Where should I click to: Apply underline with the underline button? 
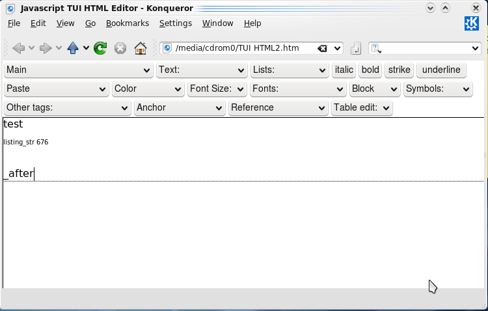441,70
